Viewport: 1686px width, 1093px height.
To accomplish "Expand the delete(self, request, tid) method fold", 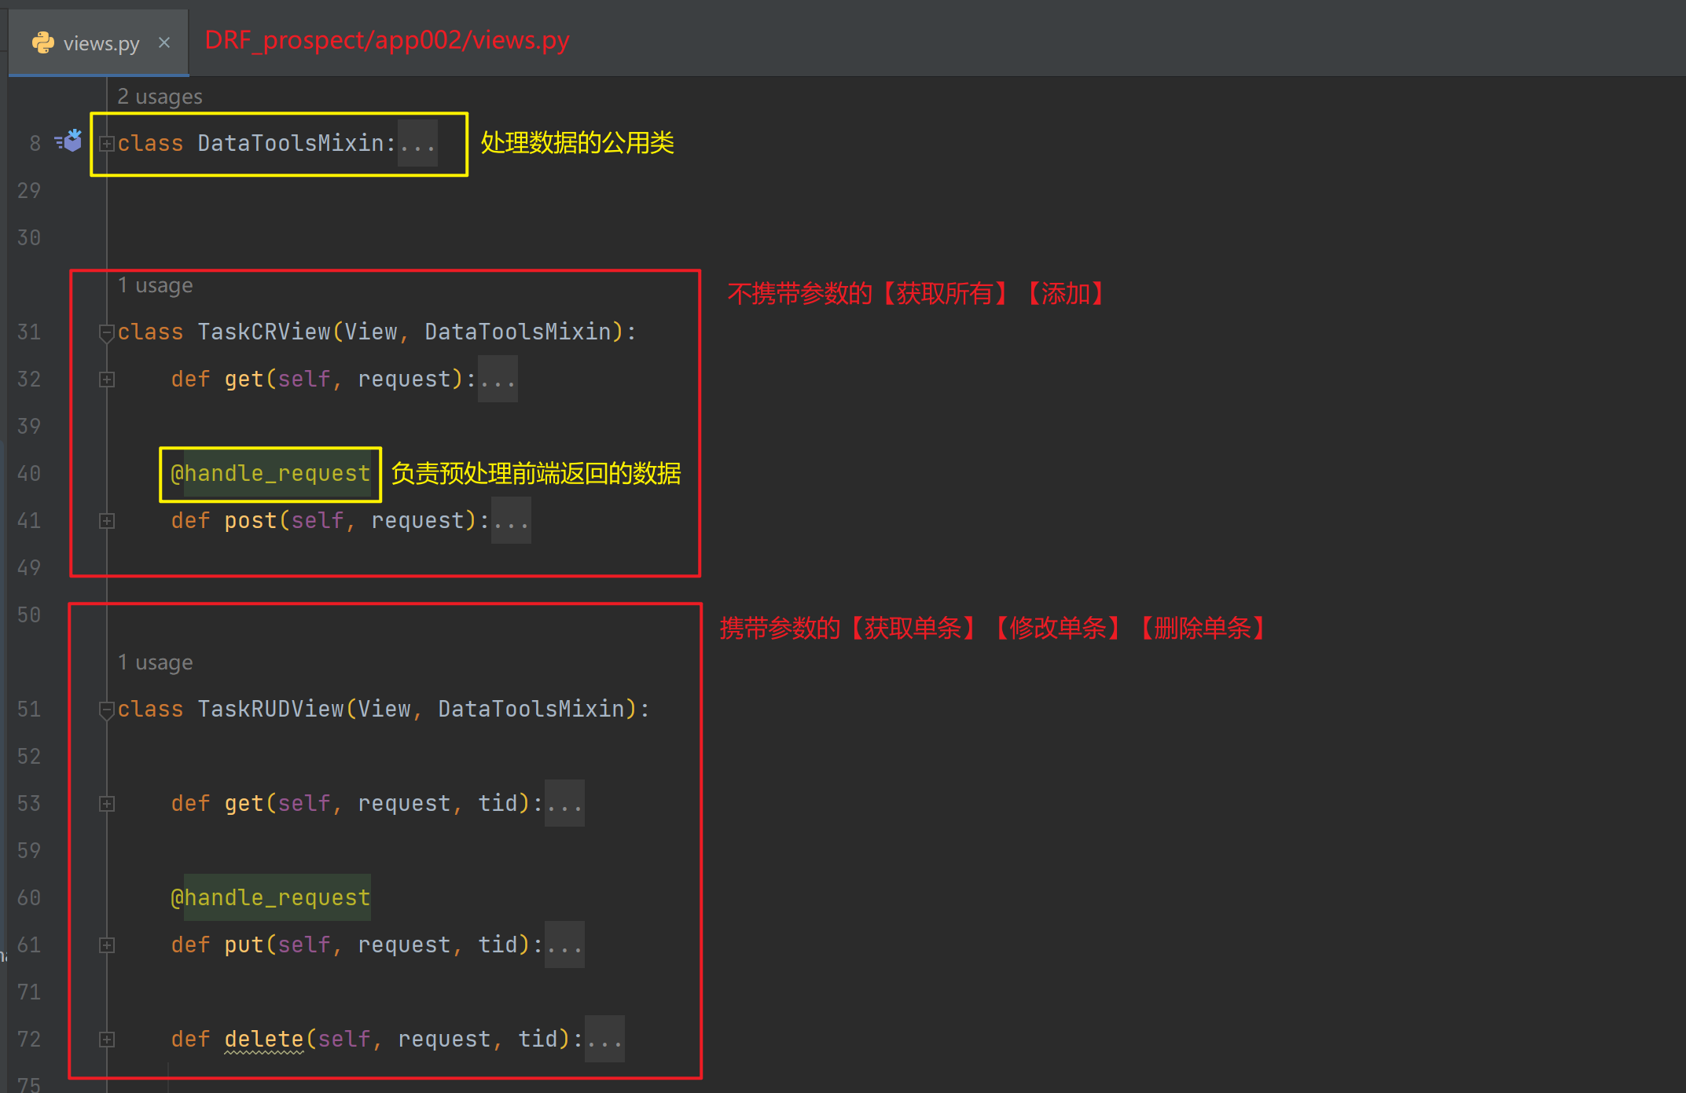I will pos(107,1040).
